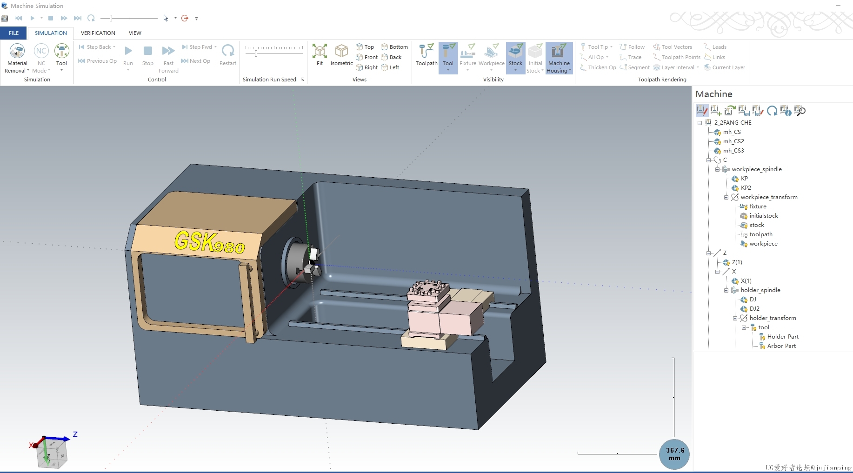Click Leads rendering option

(x=715, y=47)
